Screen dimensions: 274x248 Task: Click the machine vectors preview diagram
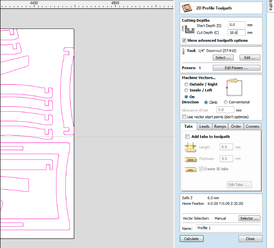point(234,87)
